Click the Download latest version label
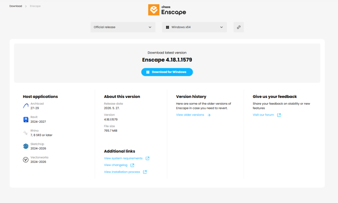The height and width of the screenshot is (203, 338). (x=167, y=52)
